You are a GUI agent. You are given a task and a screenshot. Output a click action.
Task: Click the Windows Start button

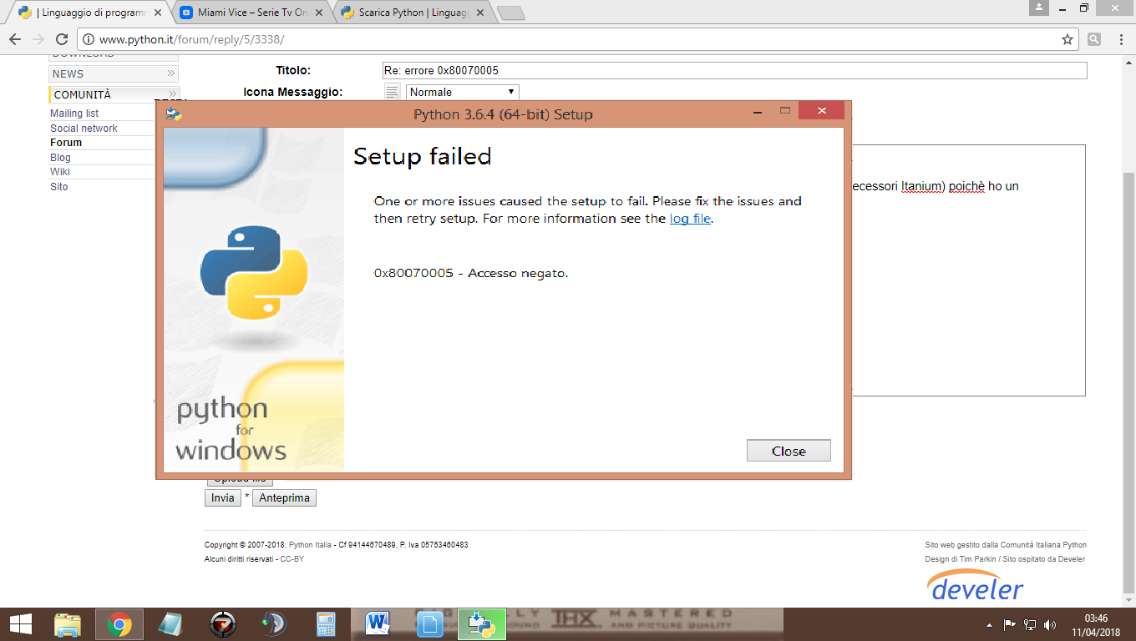pyautogui.click(x=20, y=624)
